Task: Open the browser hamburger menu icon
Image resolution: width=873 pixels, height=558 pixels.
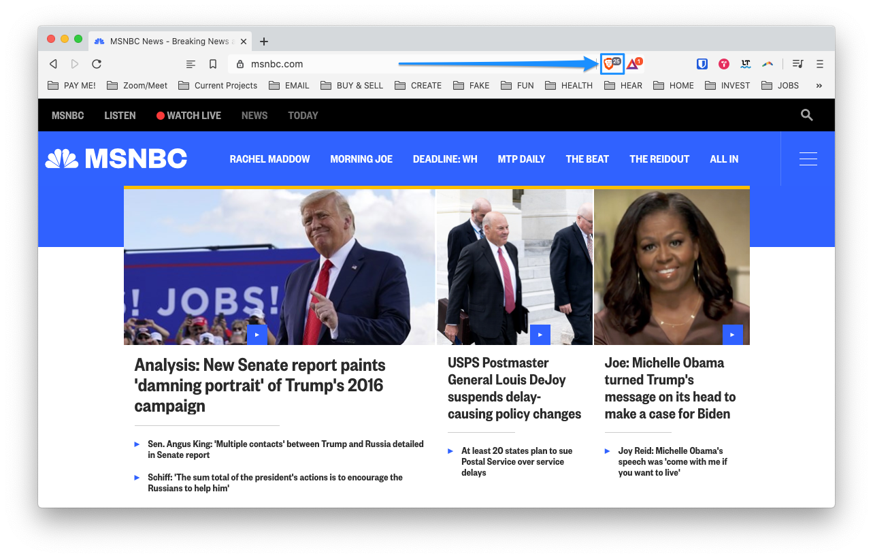Action: tap(820, 64)
